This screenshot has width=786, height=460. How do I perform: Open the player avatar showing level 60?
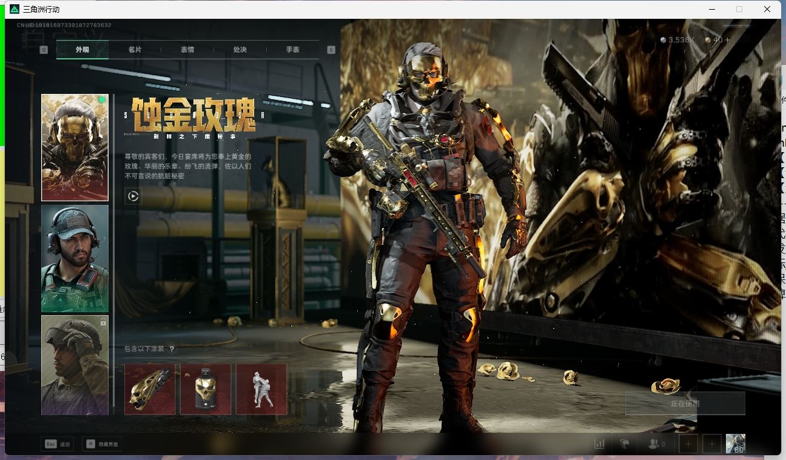[x=736, y=444]
